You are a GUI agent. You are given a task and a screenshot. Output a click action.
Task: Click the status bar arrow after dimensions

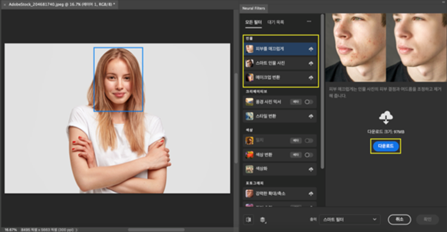tap(76, 230)
